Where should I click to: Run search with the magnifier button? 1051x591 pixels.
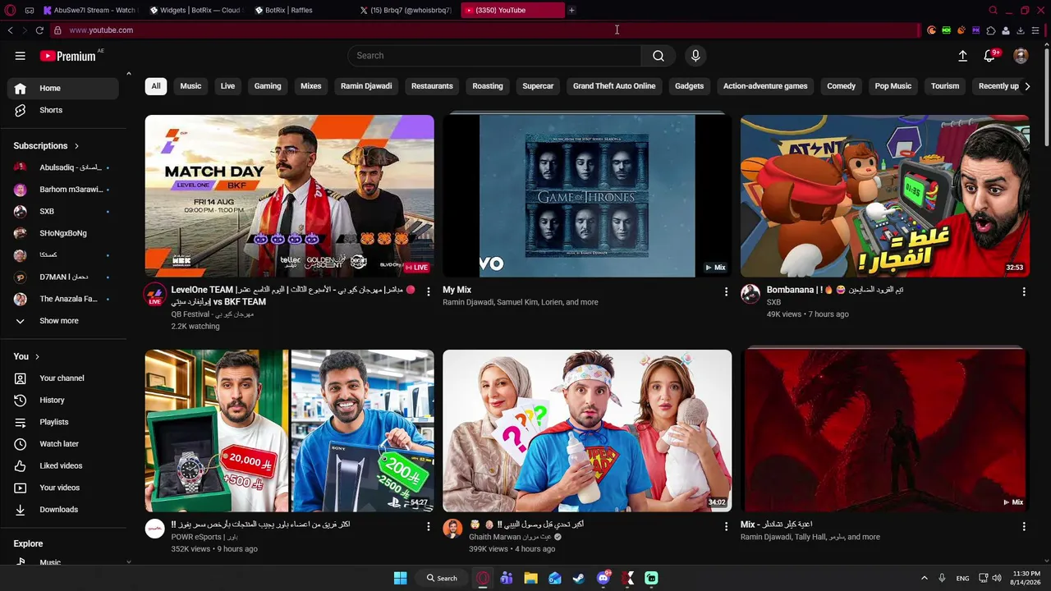[658, 56]
